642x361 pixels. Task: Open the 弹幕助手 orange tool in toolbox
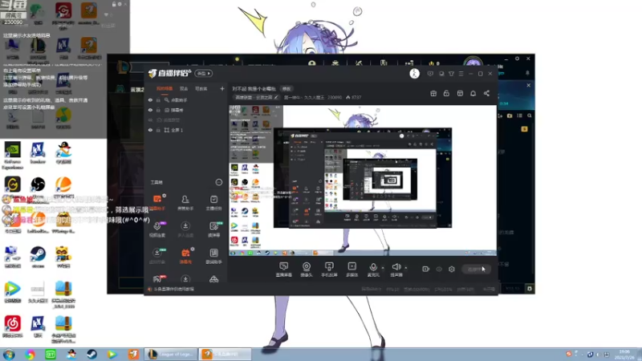pos(157,202)
